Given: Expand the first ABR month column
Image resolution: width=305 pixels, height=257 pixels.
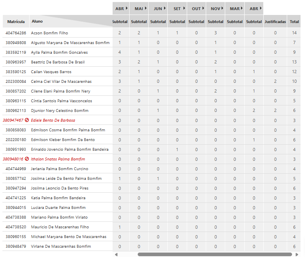Looking at the screenshot, I should [127, 8].
